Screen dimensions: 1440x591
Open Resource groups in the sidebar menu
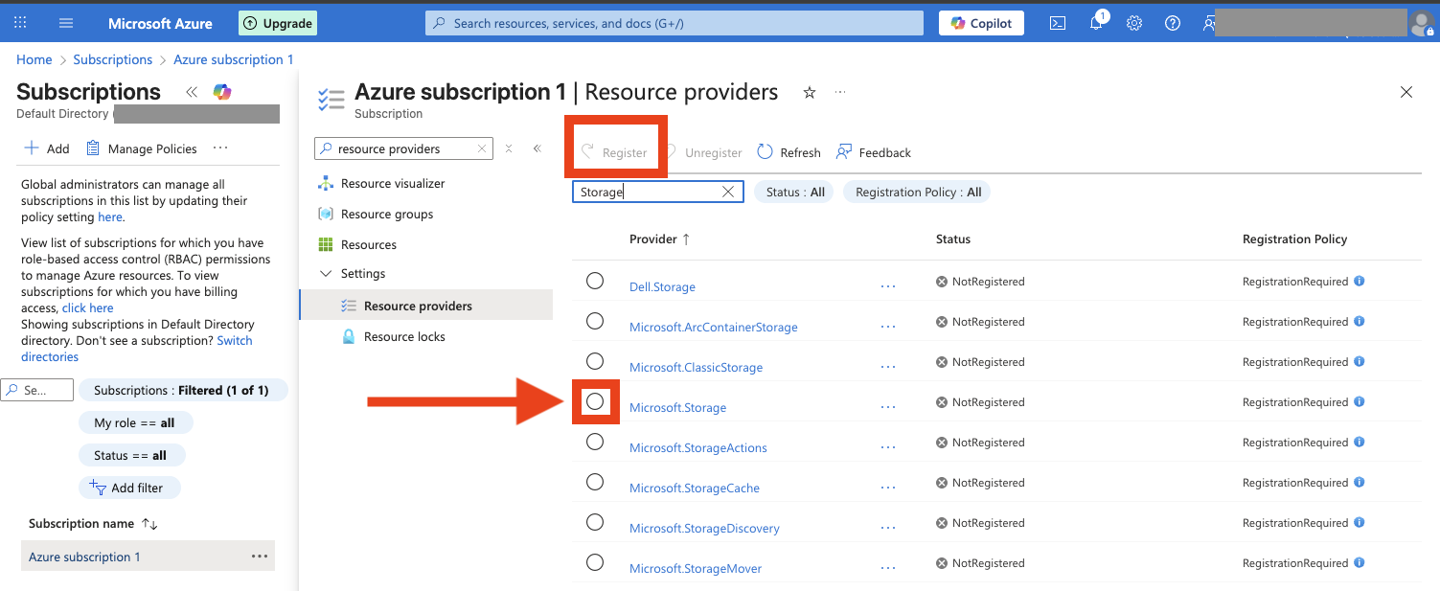point(387,215)
